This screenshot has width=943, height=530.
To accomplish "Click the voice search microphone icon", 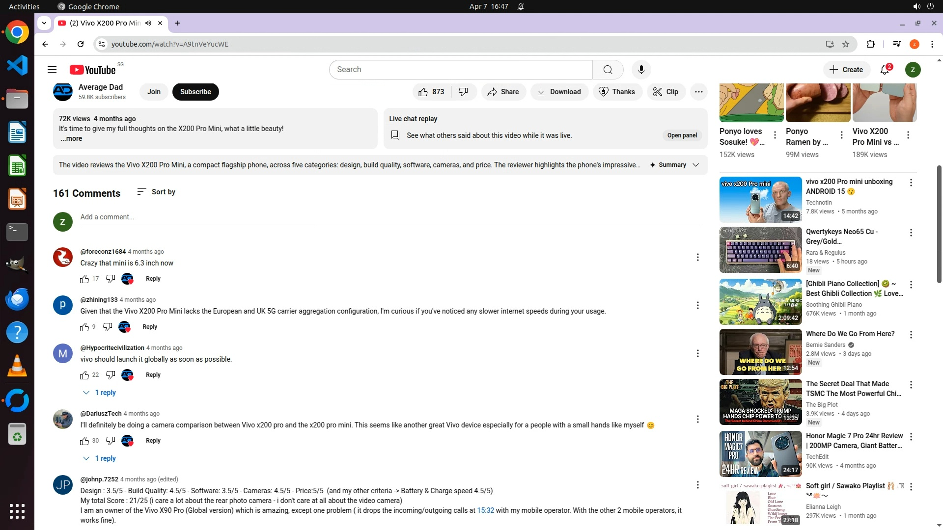I will click(641, 70).
